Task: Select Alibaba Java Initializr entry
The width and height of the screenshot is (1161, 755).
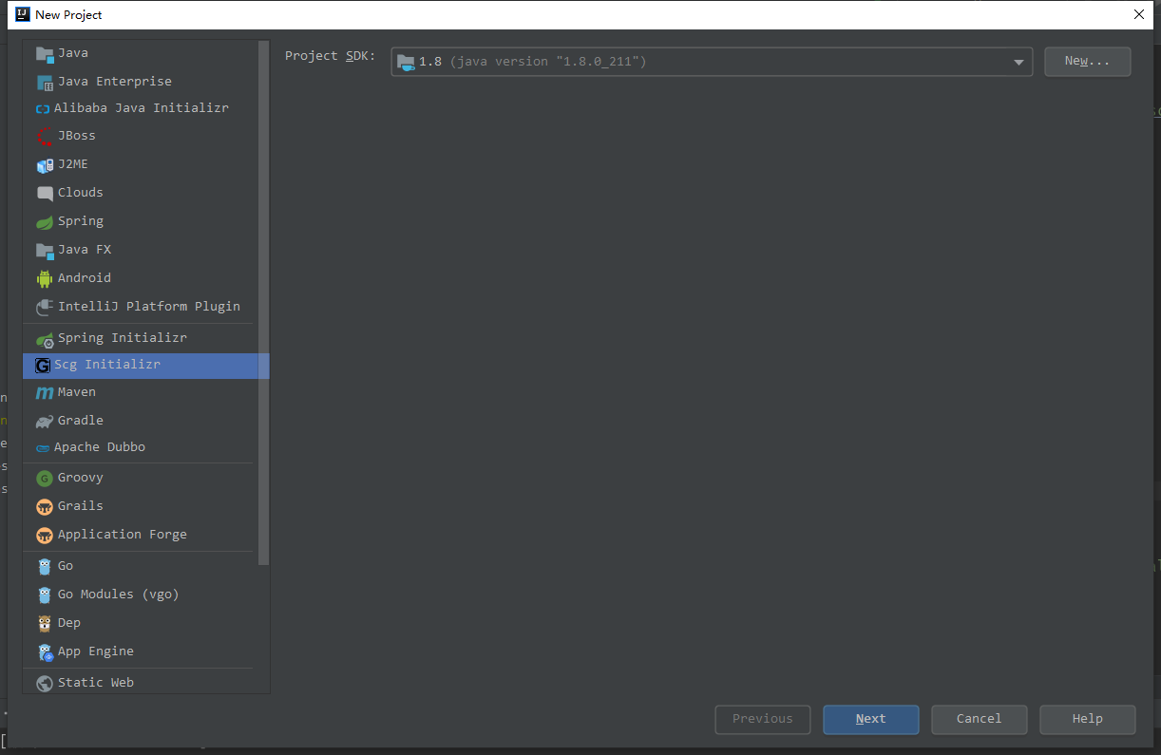Action: (x=141, y=108)
